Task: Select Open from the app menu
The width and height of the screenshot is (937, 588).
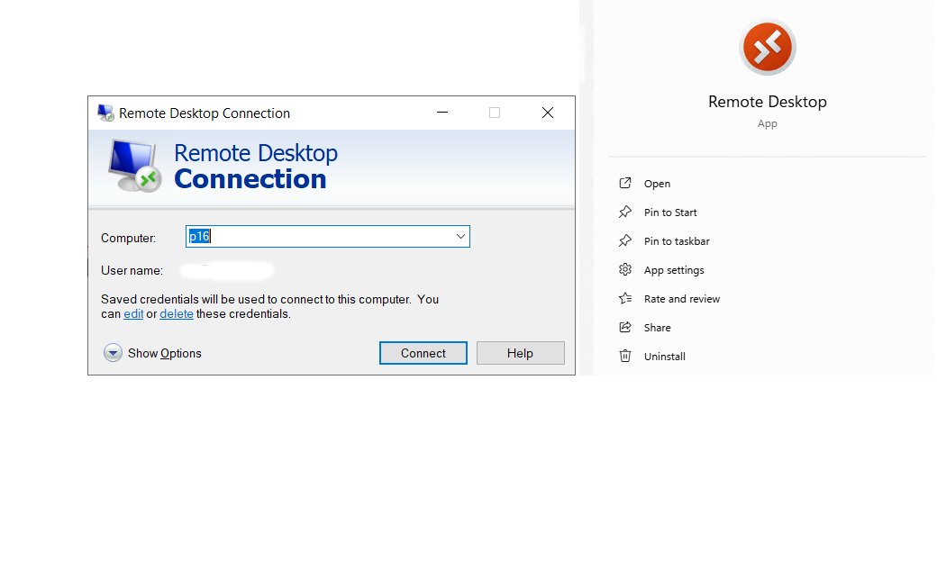Action: (x=657, y=183)
